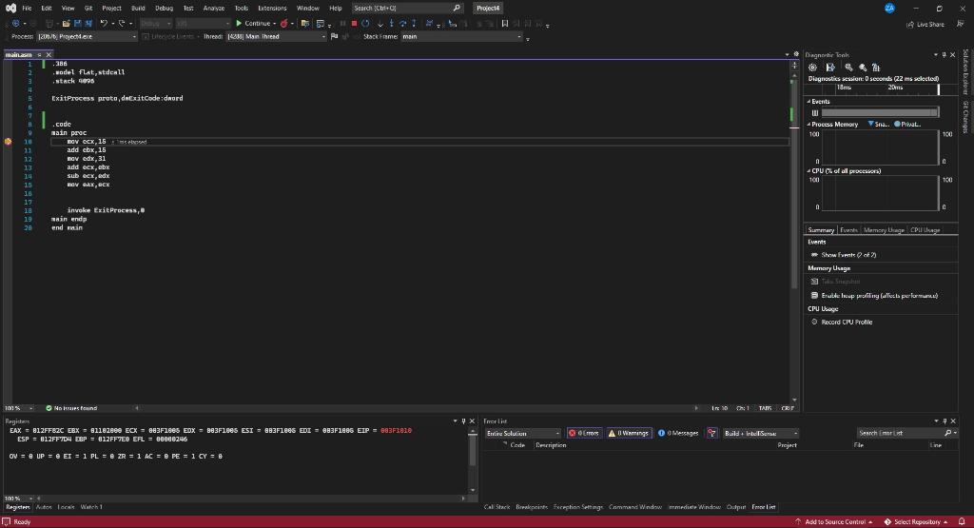Image resolution: width=974 pixels, height=528 pixels.
Task: Open the Extensions menu
Action: (x=272, y=8)
